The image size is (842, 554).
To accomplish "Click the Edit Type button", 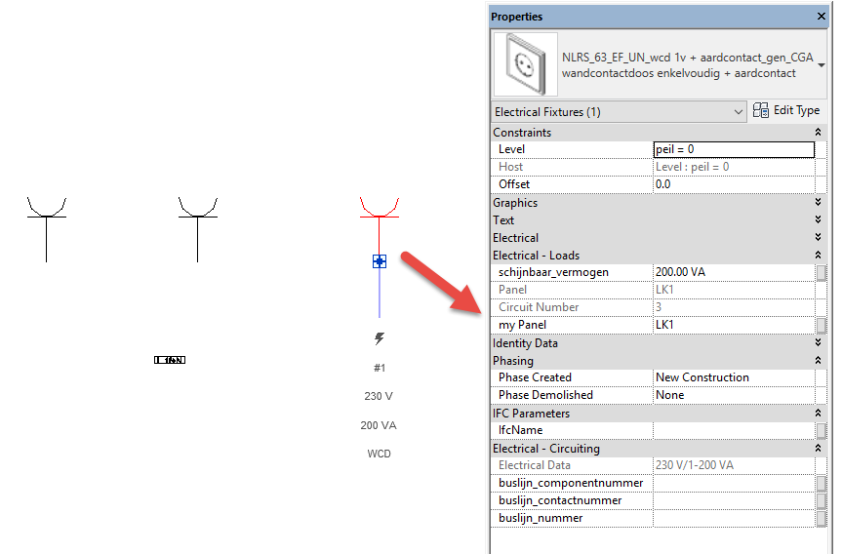I will pyautogui.click(x=786, y=110).
